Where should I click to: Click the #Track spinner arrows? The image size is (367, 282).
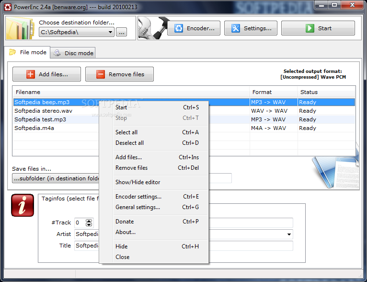click(x=89, y=223)
